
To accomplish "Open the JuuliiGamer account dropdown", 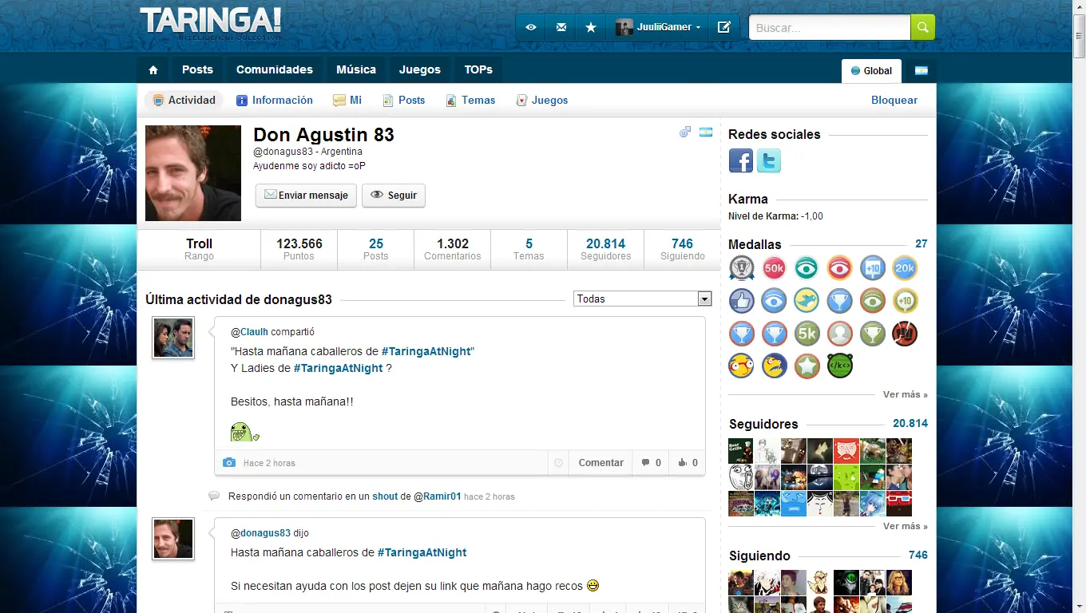I will pos(658,27).
